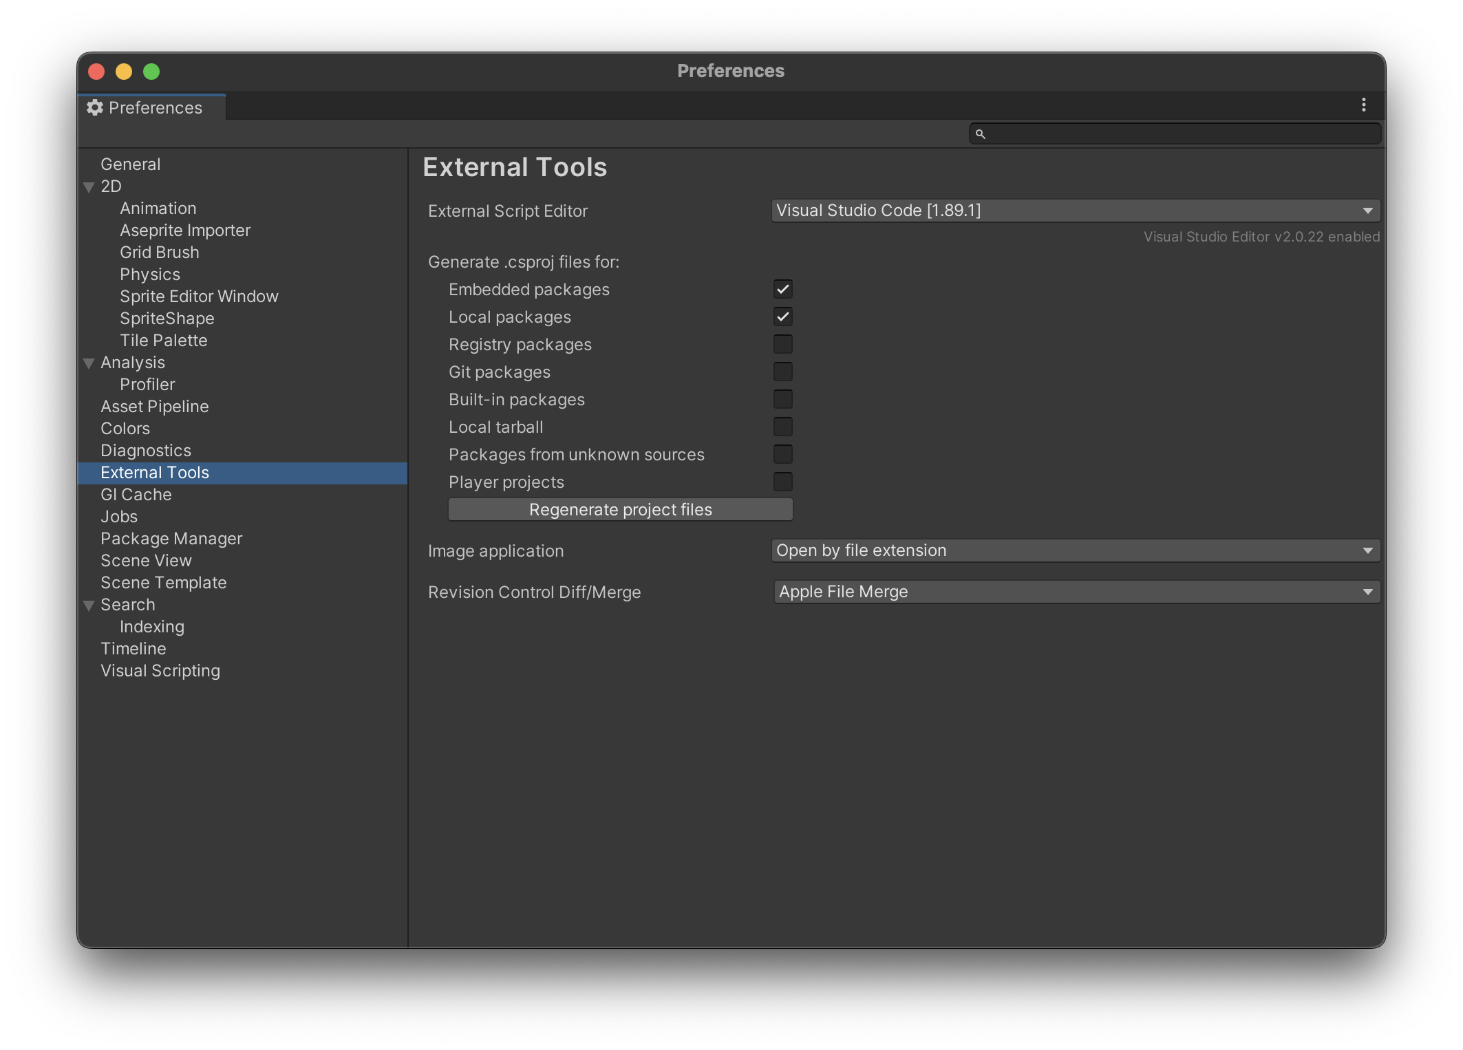Image resolution: width=1463 pixels, height=1050 pixels.
Task: Collapse the 2D section in the sidebar
Action: pyautogui.click(x=89, y=186)
